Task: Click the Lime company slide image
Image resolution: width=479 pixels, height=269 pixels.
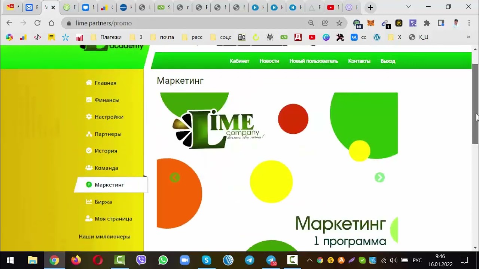Action: click(x=277, y=172)
